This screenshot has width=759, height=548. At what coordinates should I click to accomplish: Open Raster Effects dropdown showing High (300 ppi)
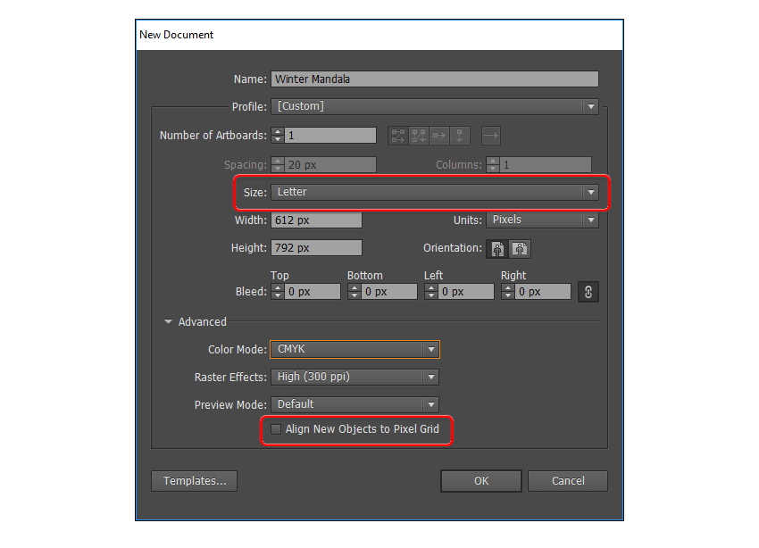click(x=354, y=377)
